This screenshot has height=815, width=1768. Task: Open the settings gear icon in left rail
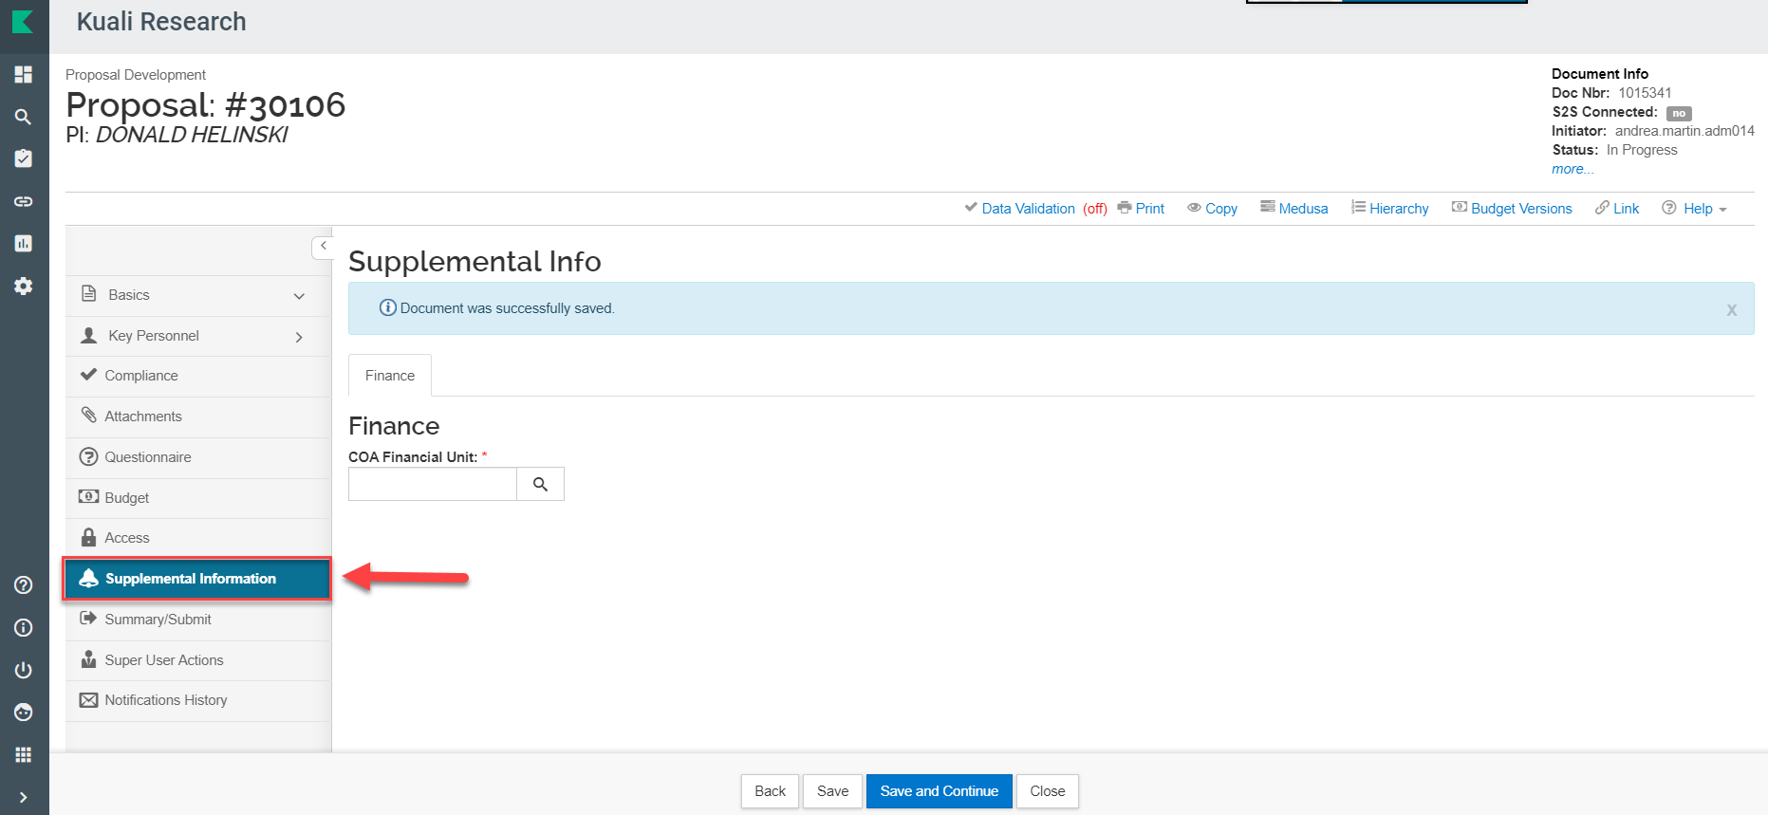24,286
